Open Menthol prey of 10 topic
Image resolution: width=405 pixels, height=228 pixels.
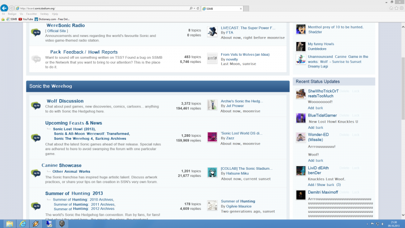[x=336, y=27]
